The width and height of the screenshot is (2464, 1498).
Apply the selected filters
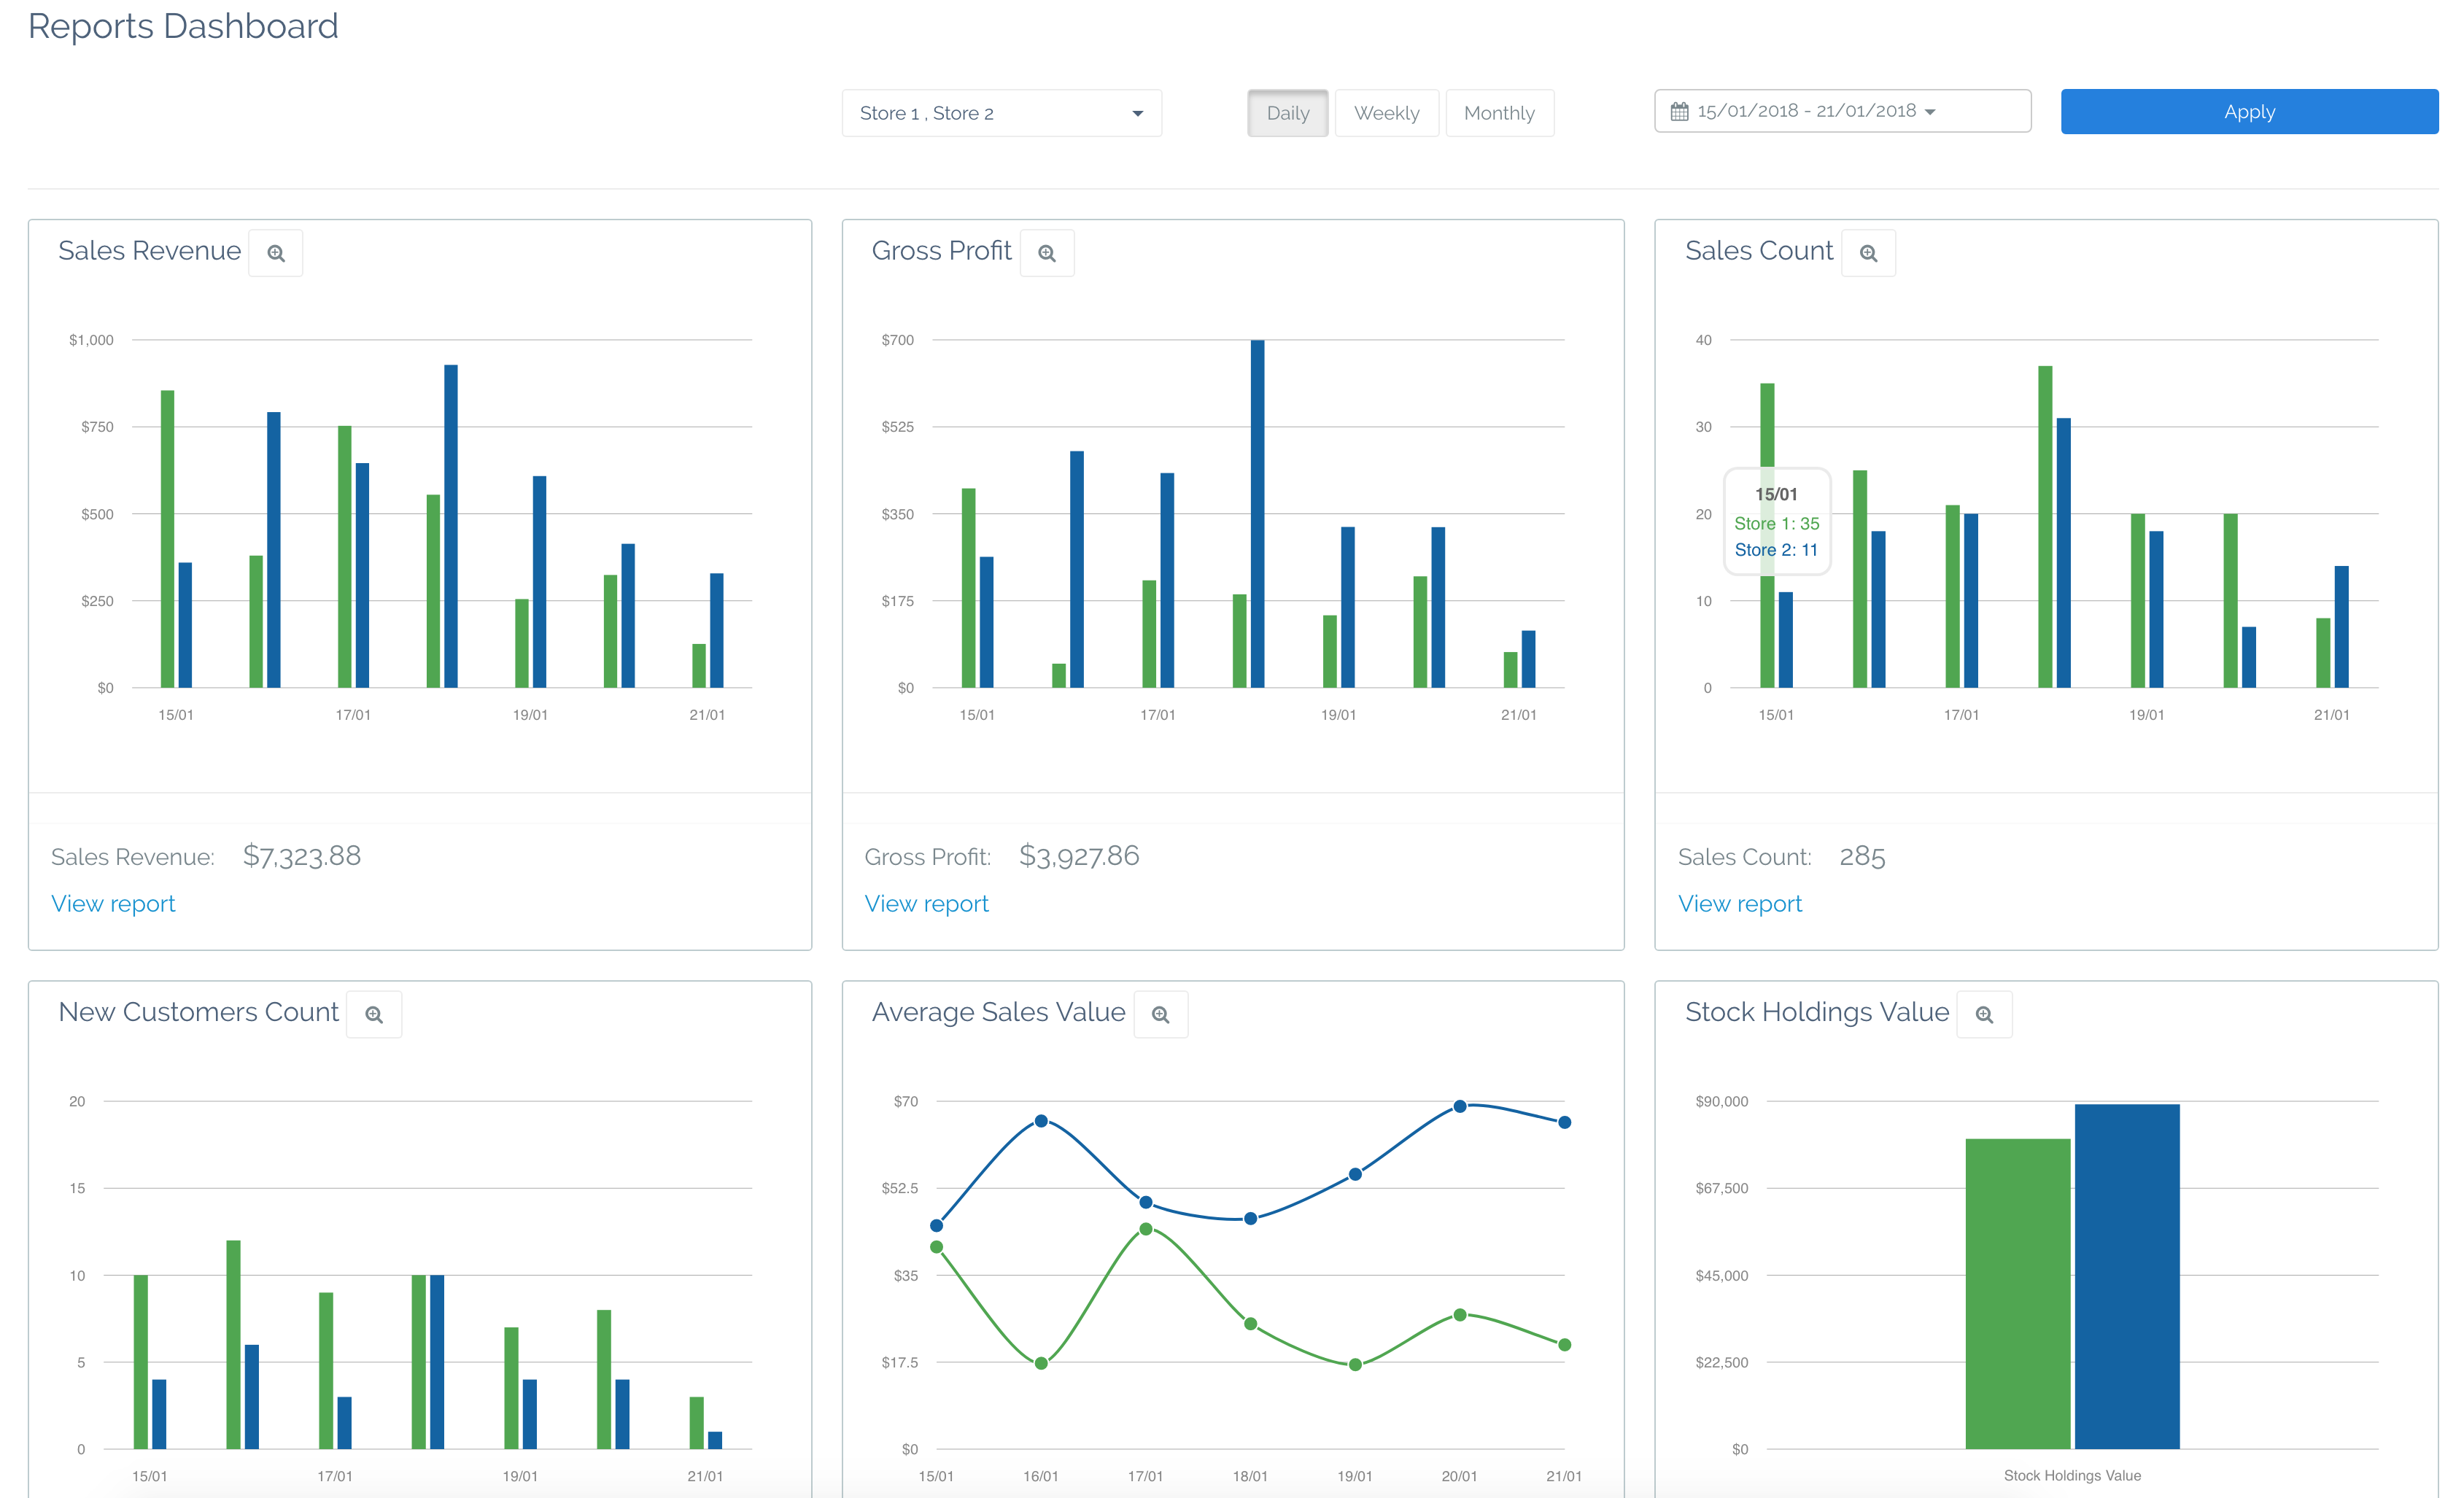point(2249,111)
